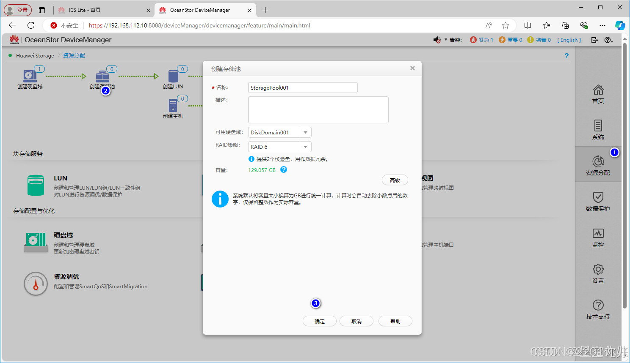Switch language via English link

pyautogui.click(x=569, y=40)
